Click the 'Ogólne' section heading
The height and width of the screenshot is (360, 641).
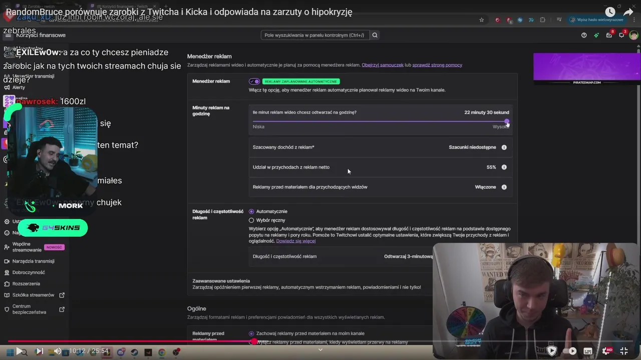[x=196, y=309]
